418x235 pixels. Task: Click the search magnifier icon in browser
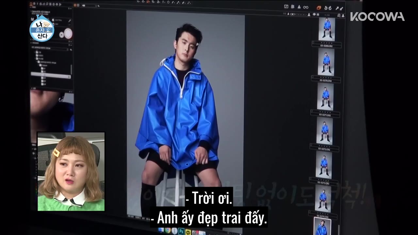[x=339, y=15]
